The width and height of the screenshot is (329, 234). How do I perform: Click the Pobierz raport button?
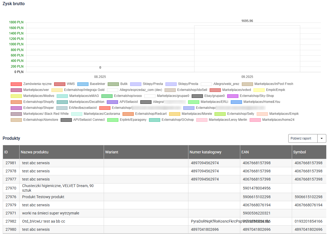pos(300,138)
